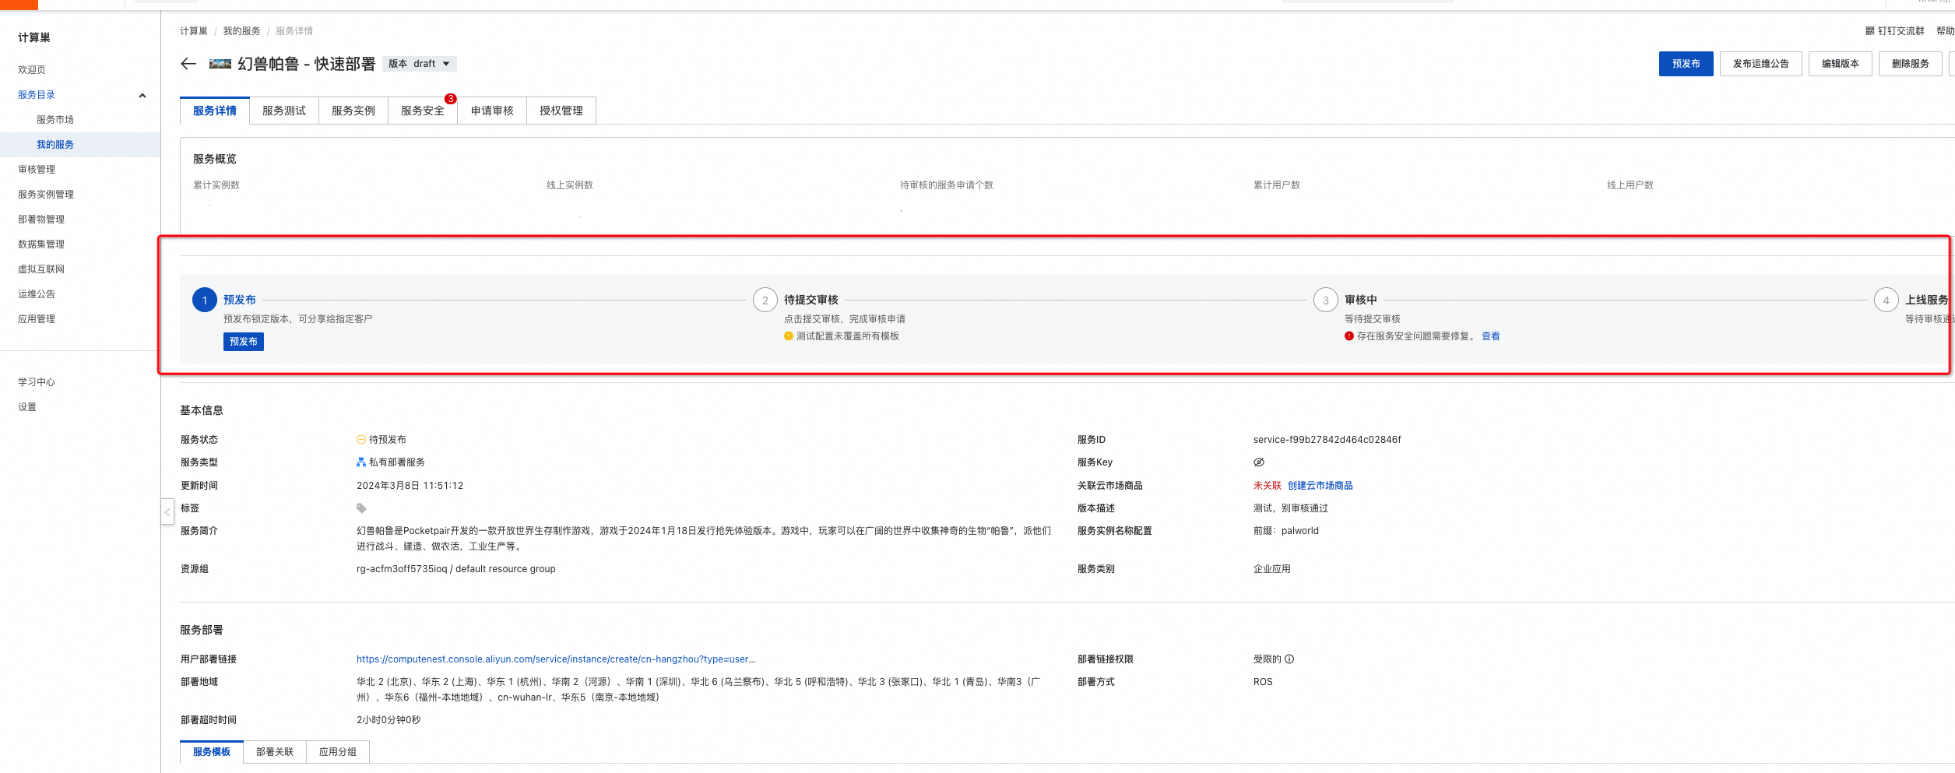Switch to the 服务测试 tab
The image size is (1955, 773).
(x=284, y=111)
